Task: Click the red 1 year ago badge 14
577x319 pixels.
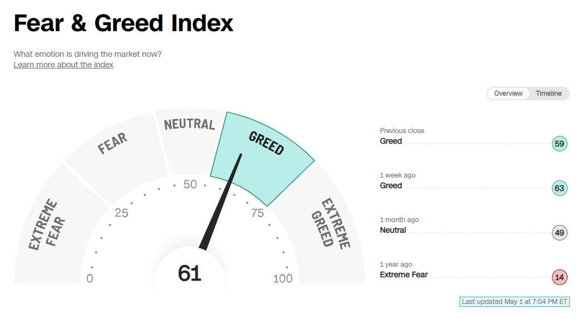Action: point(559,277)
